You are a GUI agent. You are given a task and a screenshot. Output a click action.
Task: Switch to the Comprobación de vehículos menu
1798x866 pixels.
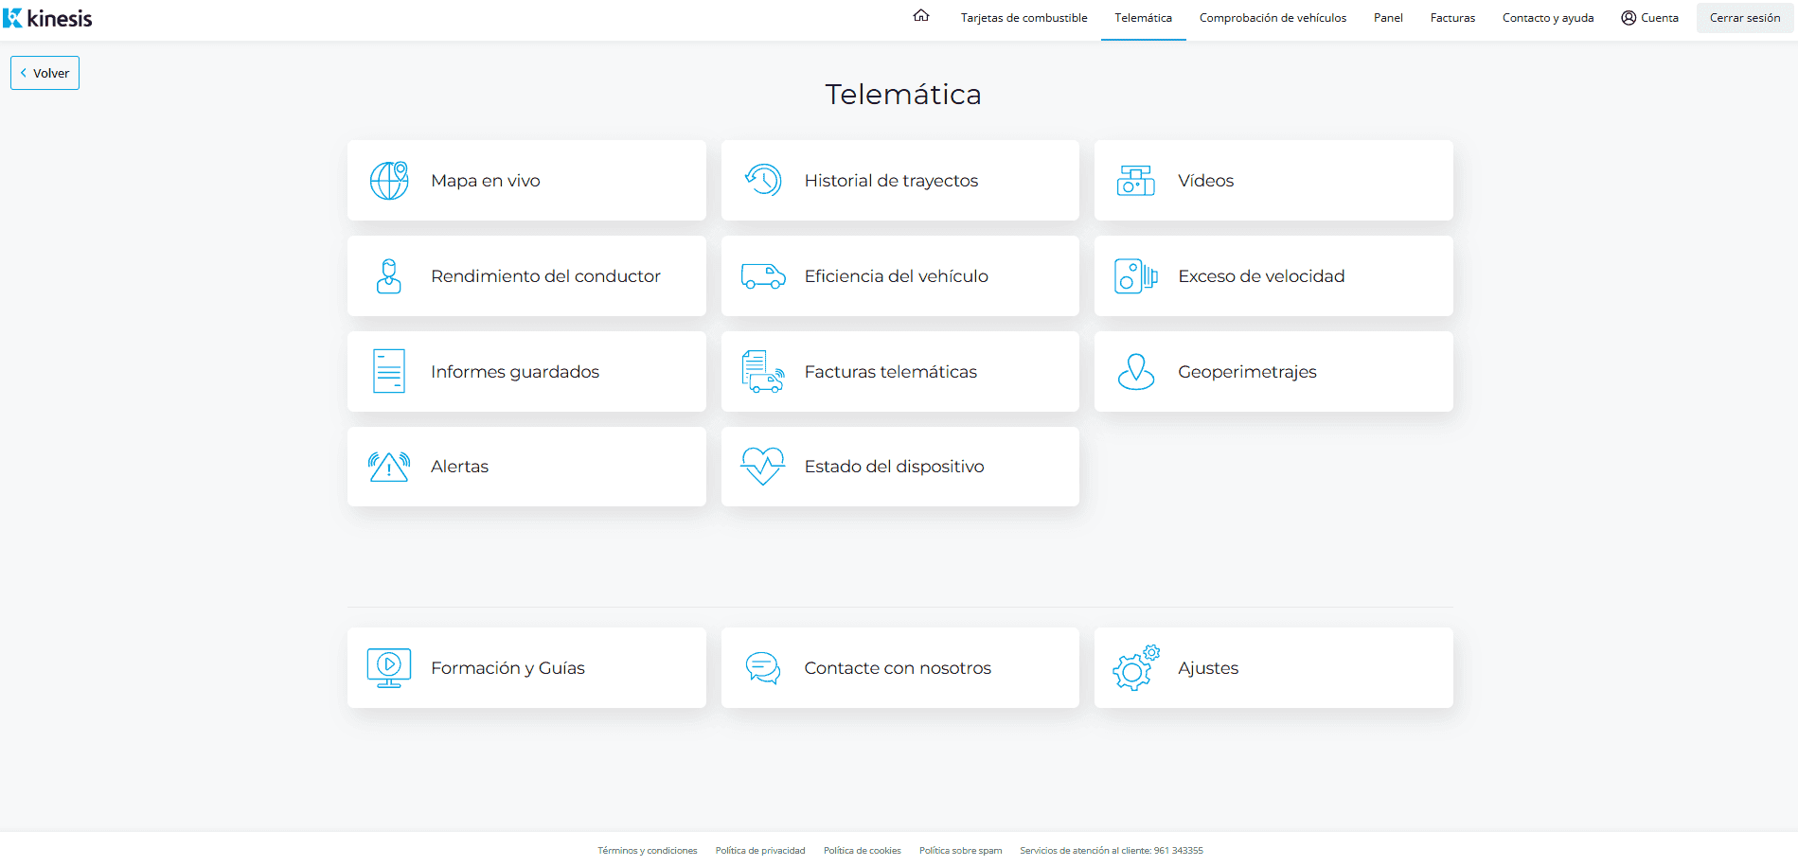pyautogui.click(x=1273, y=18)
